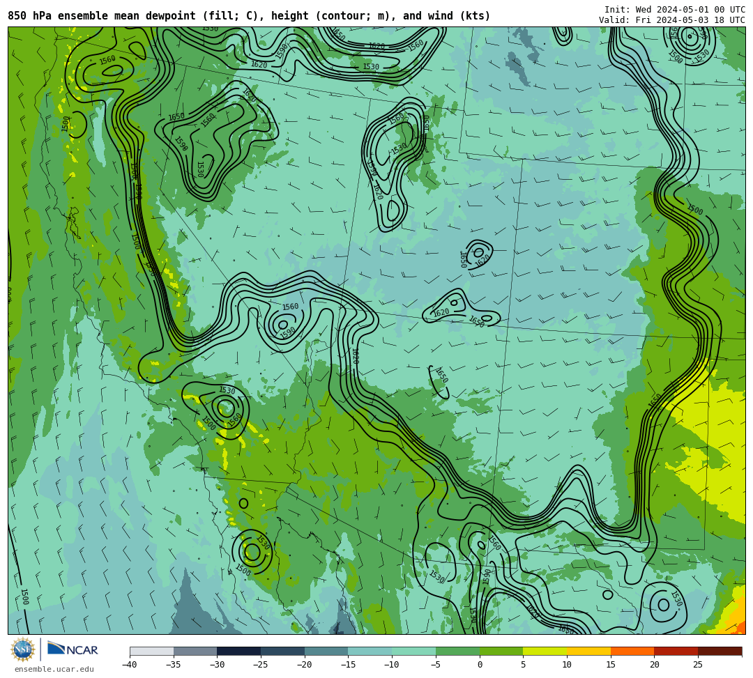
Task: Click the colorbar label -30
Action: [217, 665]
